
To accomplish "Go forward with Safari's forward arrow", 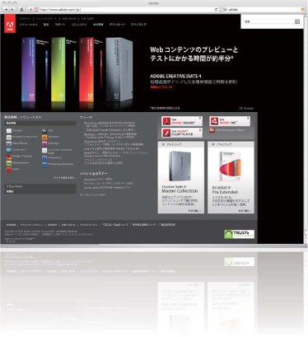I will pyautogui.click(x=12, y=9).
